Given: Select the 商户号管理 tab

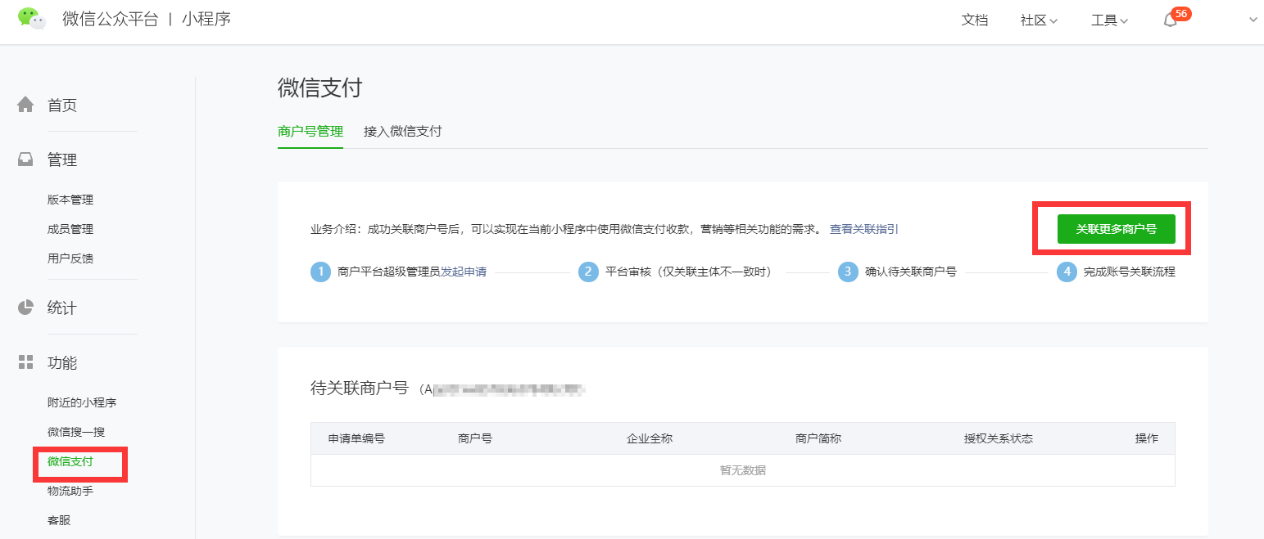Looking at the screenshot, I should point(310,131).
